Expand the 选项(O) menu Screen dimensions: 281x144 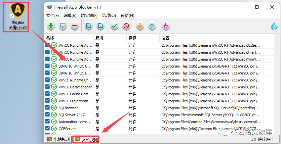[109, 16]
